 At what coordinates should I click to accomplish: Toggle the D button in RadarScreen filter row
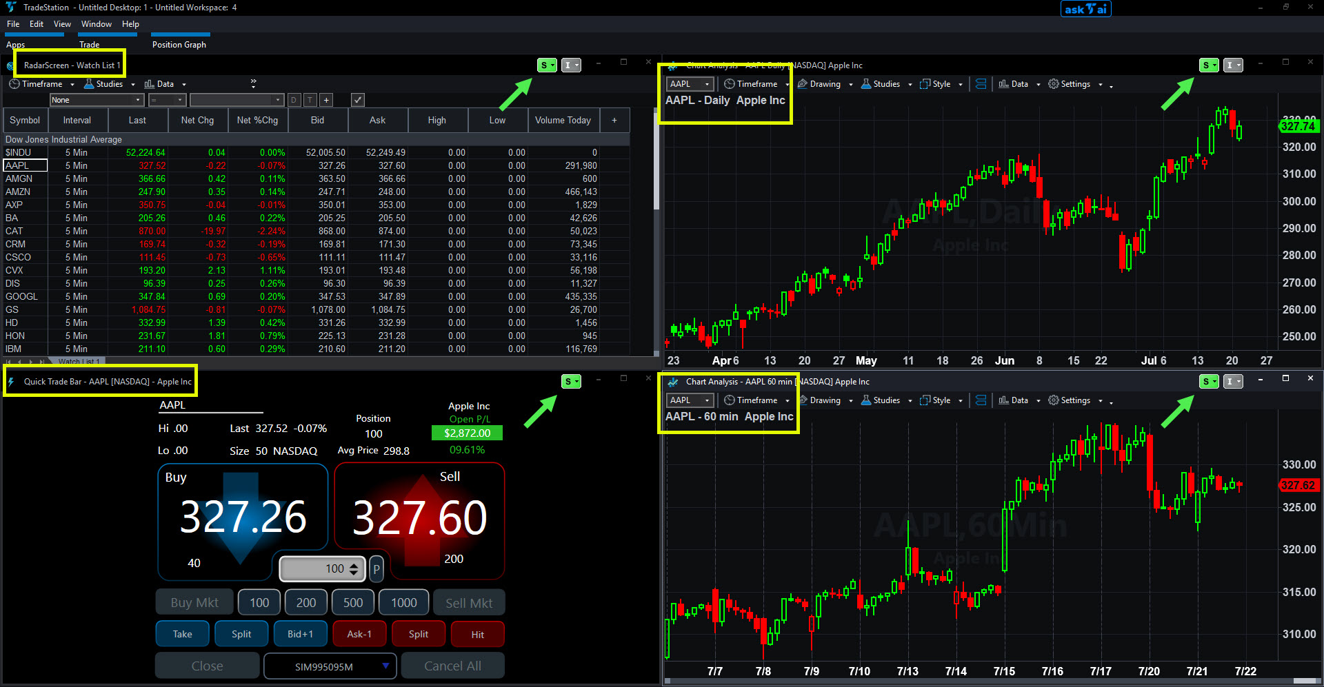click(294, 100)
